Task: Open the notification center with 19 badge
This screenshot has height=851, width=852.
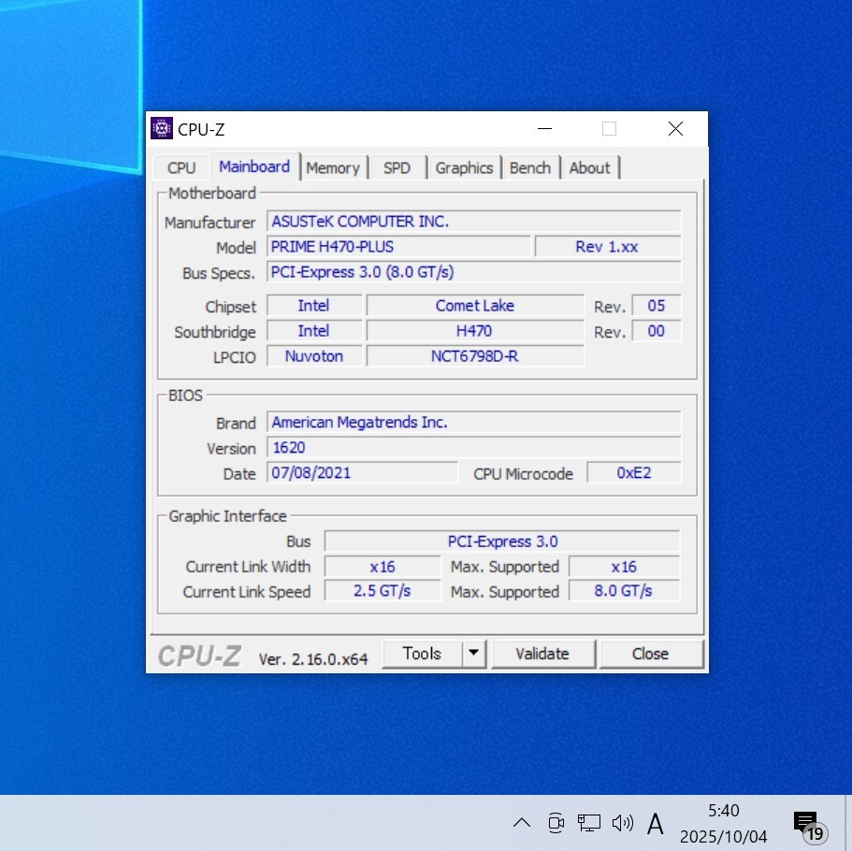Action: point(806,824)
